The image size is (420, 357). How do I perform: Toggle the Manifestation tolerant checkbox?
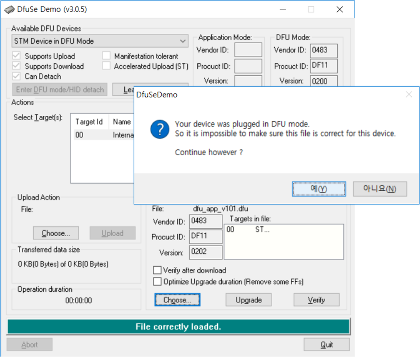[106, 56]
